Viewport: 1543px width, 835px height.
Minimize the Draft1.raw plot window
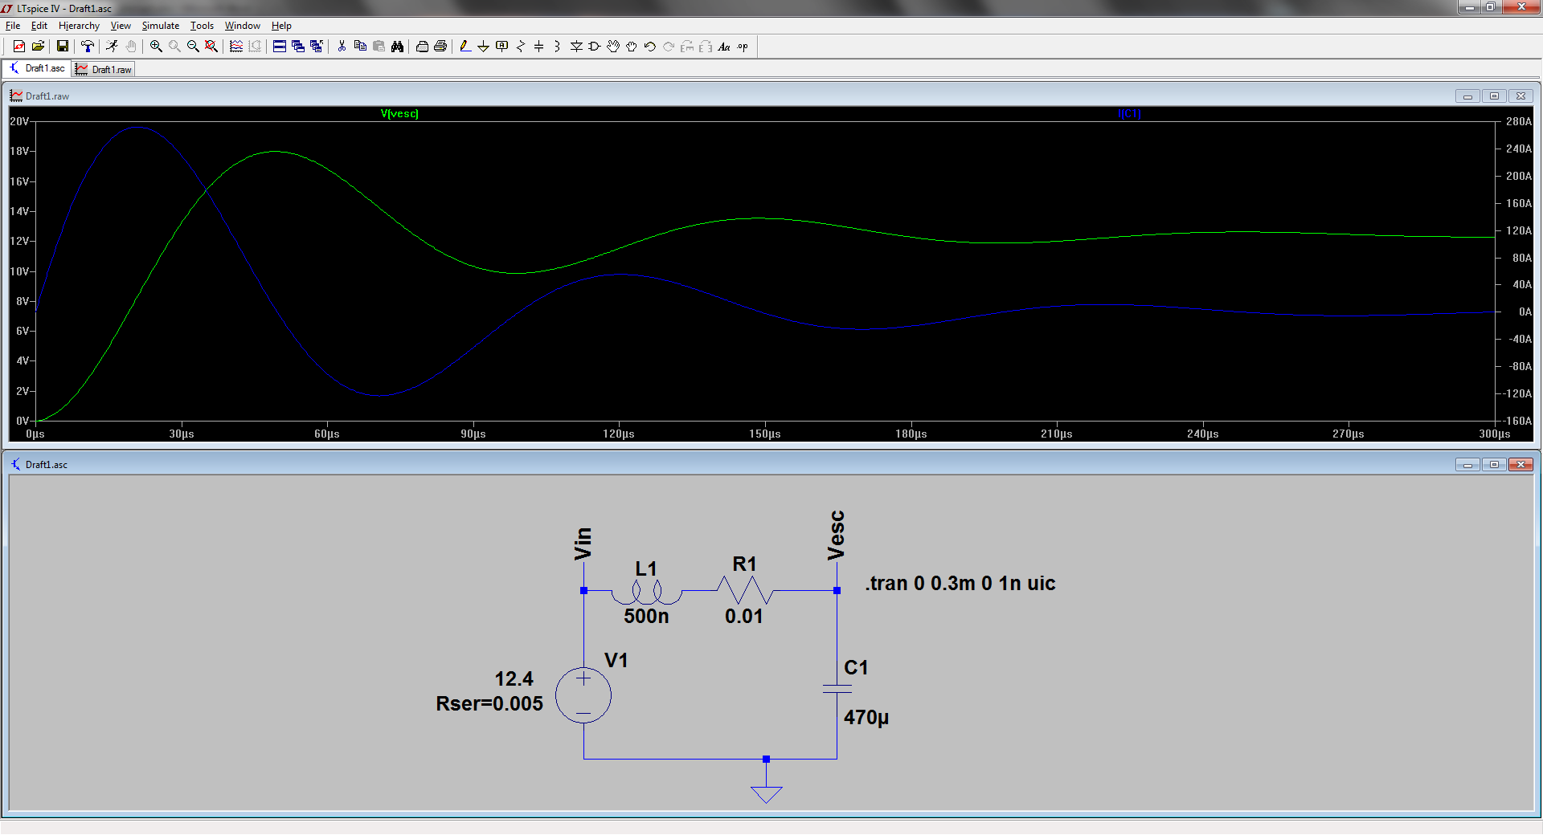[1467, 96]
